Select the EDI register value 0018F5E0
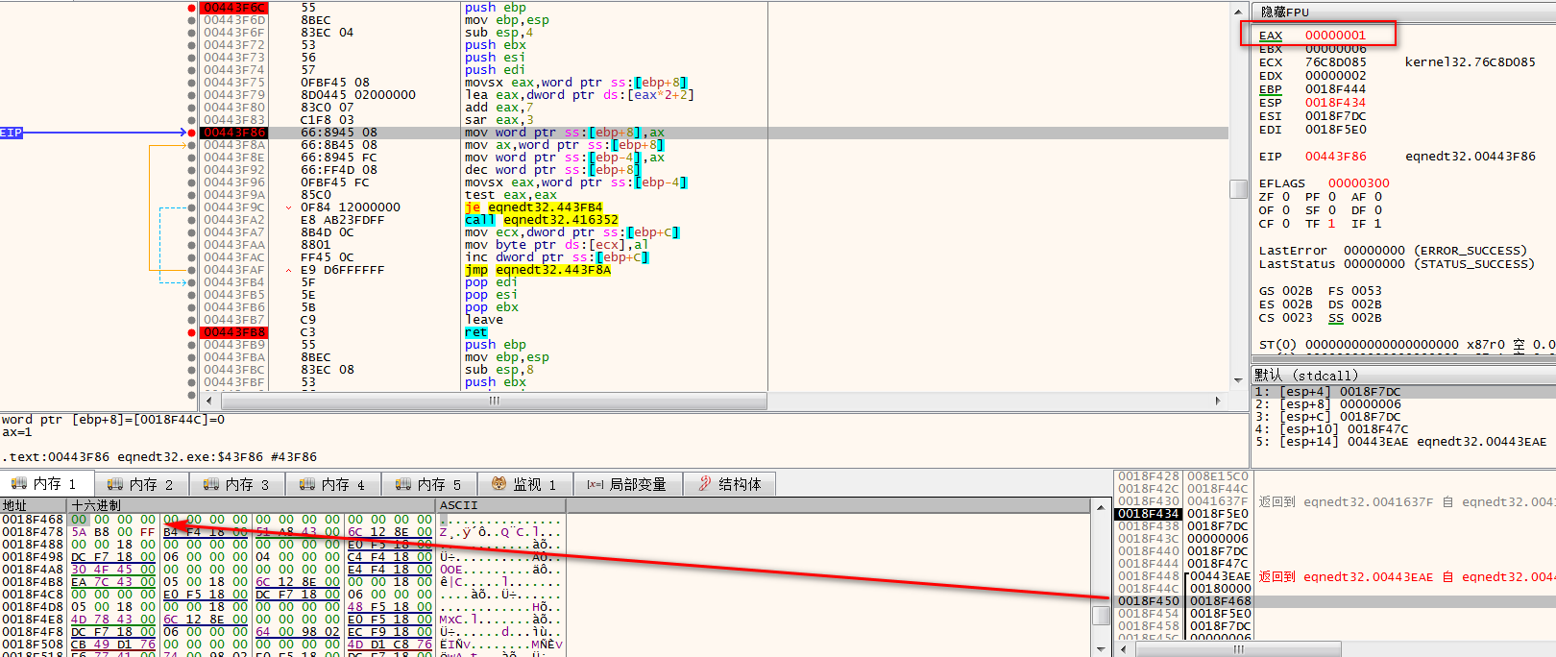 [x=1335, y=130]
